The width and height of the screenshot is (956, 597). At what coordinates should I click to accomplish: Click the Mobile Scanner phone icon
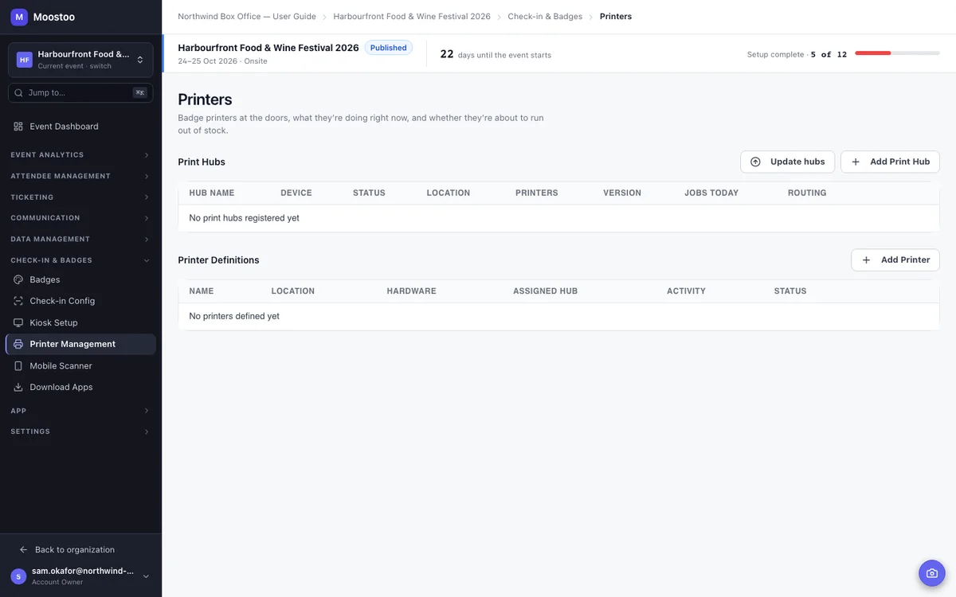pyautogui.click(x=18, y=365)
